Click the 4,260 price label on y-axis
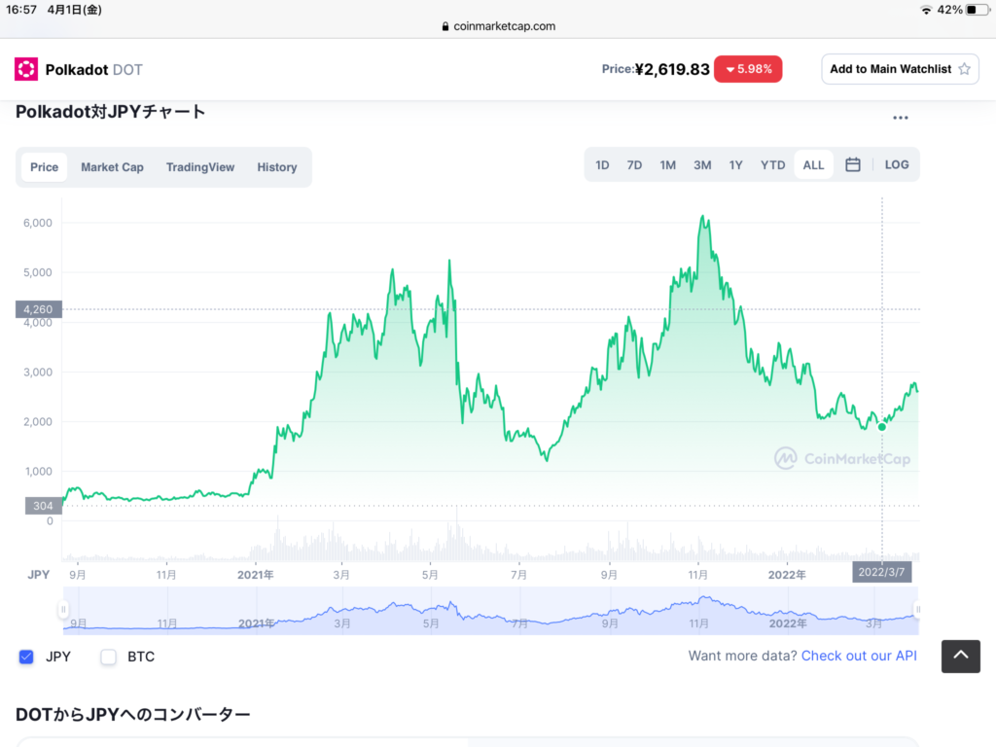Screen dimensions: 996x747 38,309
